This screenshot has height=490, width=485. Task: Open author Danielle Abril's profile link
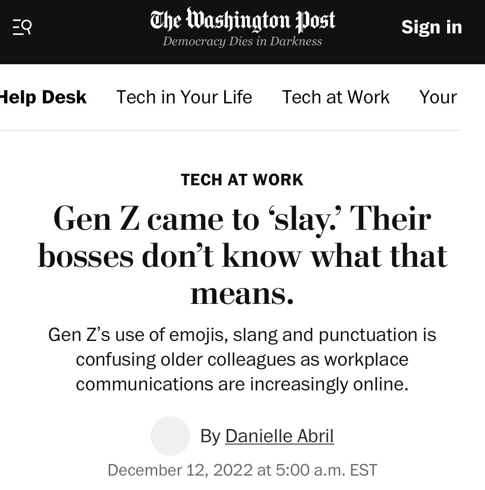point(279,436)
